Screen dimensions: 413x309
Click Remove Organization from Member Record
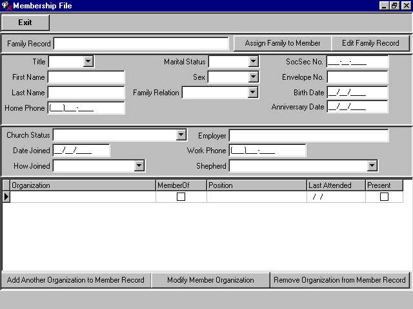[x=339, y=280]
